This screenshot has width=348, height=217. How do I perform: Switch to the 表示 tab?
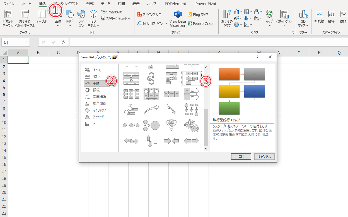click(x=136, y=4)
